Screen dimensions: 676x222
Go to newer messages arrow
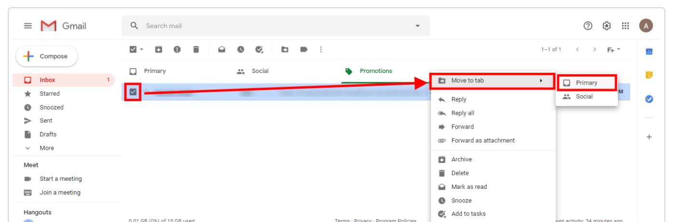pos(577,49)
